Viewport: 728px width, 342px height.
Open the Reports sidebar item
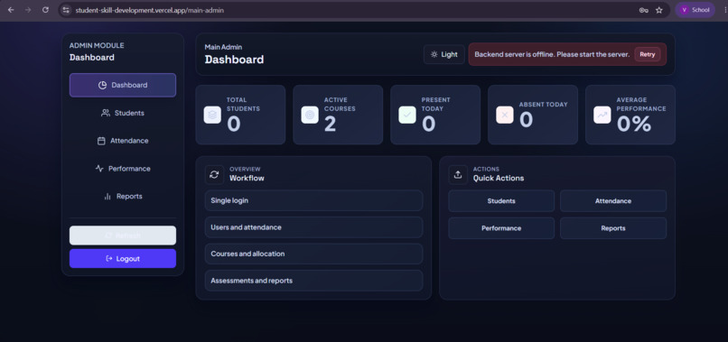[123, 197]
